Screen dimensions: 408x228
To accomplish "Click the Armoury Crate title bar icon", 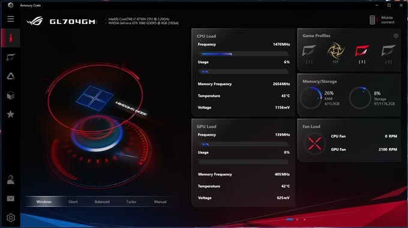I will click(x=10, y=5).
